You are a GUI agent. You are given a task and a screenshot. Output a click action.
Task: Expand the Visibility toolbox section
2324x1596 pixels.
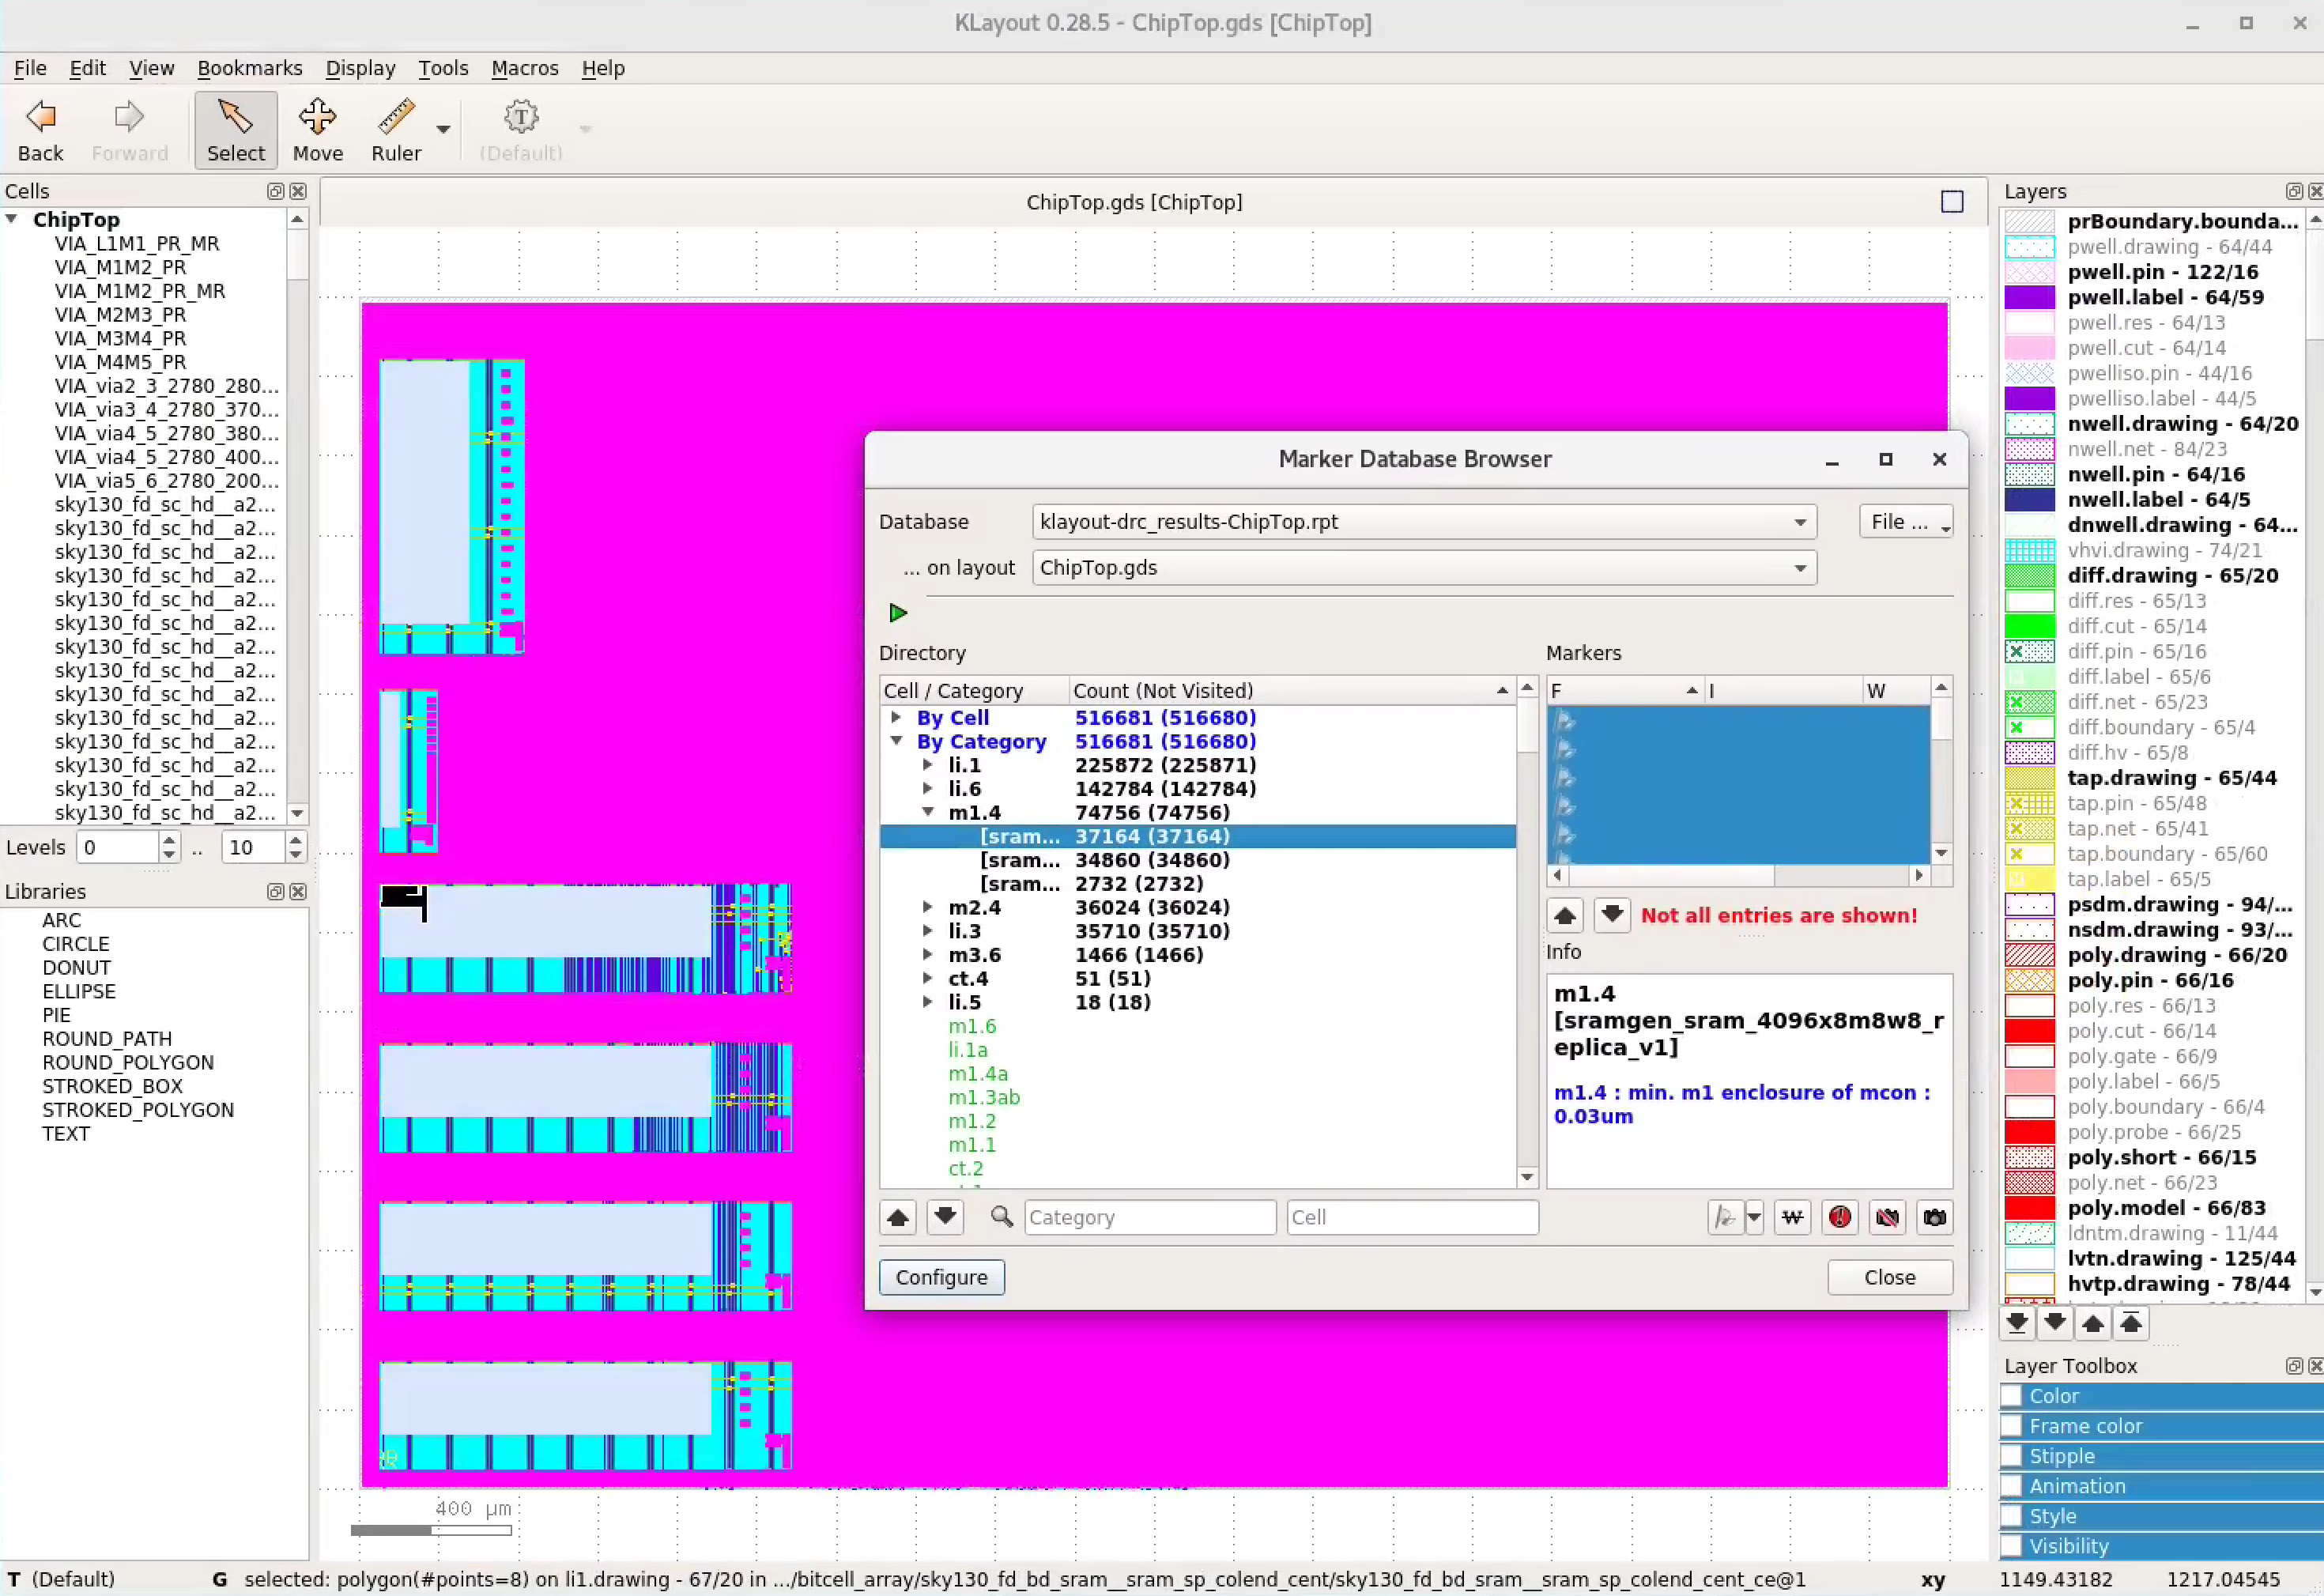(x=2162, y=1546)
